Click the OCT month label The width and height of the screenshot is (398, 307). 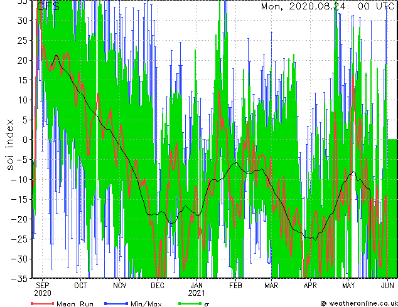pyautogui.click(x=80, y=286)
